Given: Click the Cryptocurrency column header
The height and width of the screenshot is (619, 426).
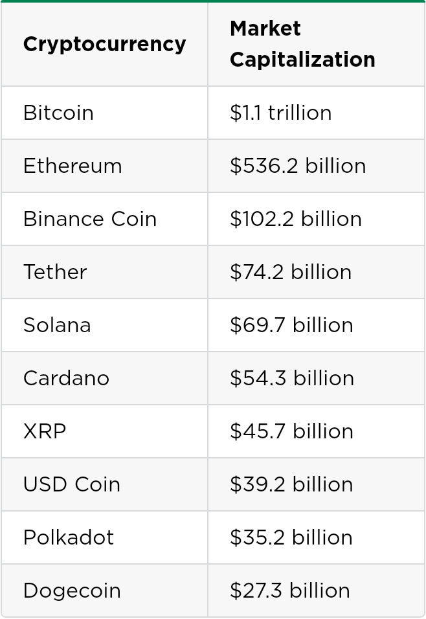Looking at the screenshot, I should tap(104, 44).
